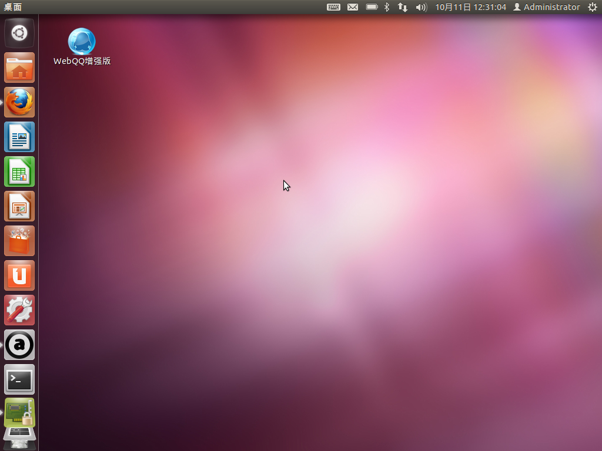The image size is (602, 451).
Task: Open the circuit board with padlock launcher icon
Action: tap(19, 413)
